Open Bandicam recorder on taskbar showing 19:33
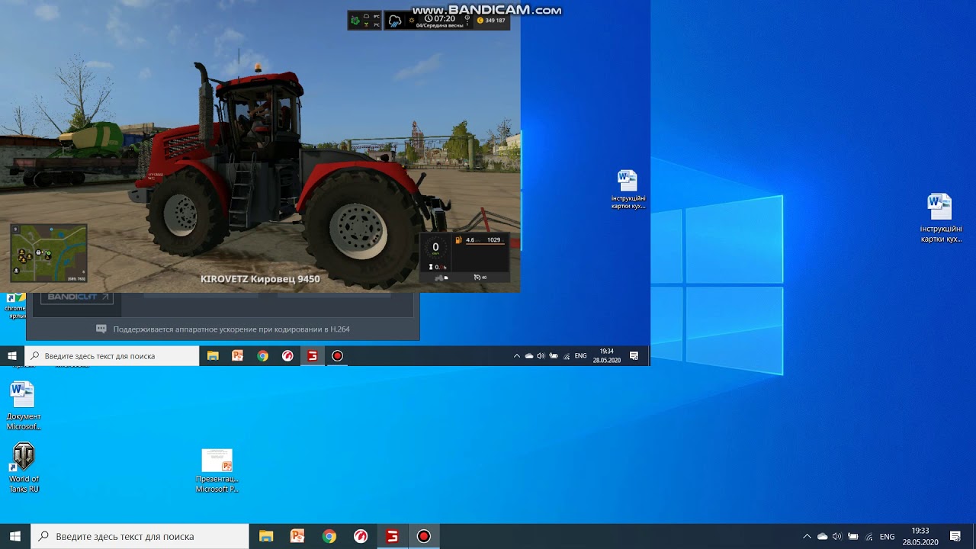Viewport: 976px width, 549px height. click(x=424, y=537)
